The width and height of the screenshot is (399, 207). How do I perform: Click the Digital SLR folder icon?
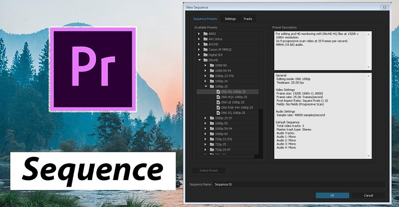tap(205, 55)
